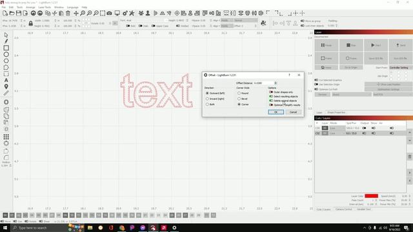This screenshot has height=232, width=413.
Task: Select the Draw Lines pencil tool
Action: 6,41
